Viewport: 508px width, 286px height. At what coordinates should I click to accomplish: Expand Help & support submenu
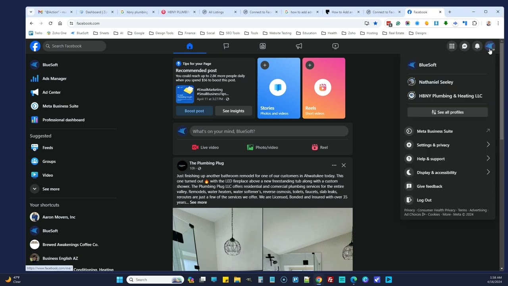(x=448, y=159)
